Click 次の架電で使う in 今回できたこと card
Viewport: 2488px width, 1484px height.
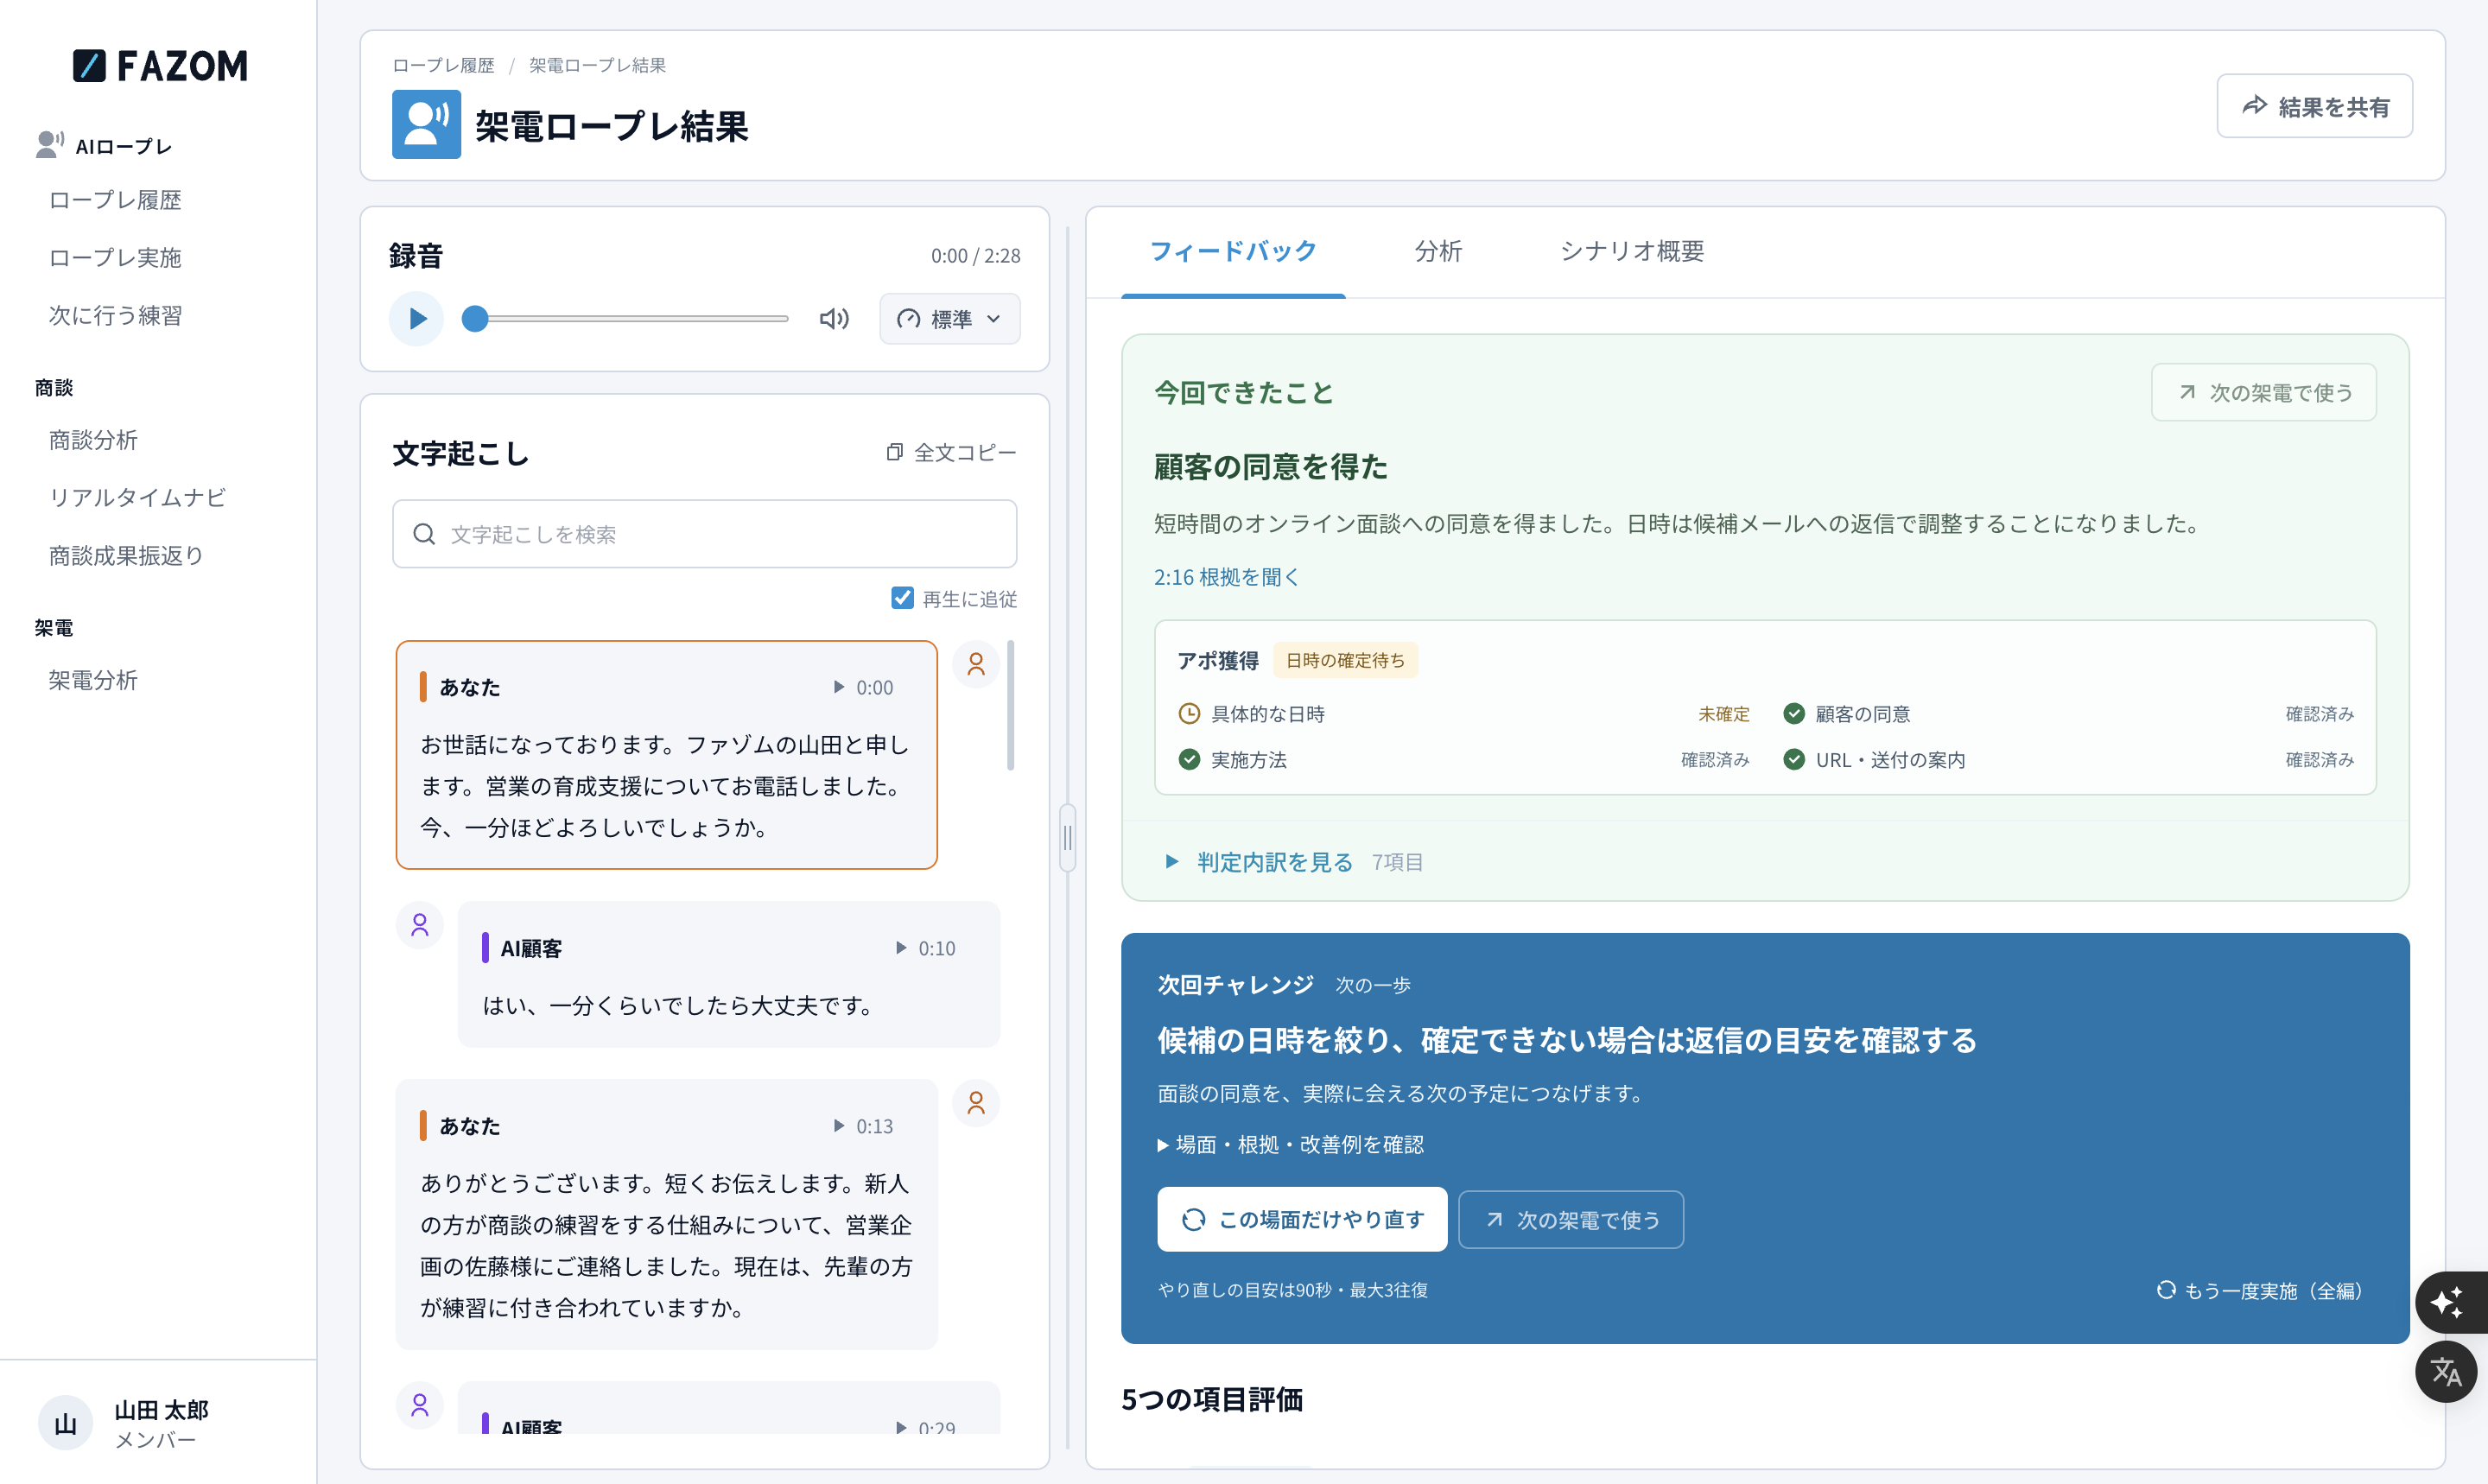2264,392
